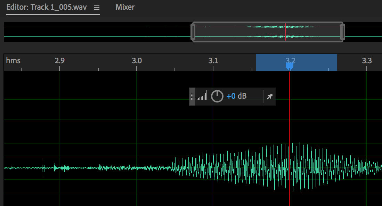Click the 3.0 mark on the timeline ruler

(137, 60)
